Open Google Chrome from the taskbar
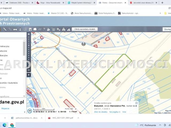The image size is (171, 128). [x=12, y=125]
